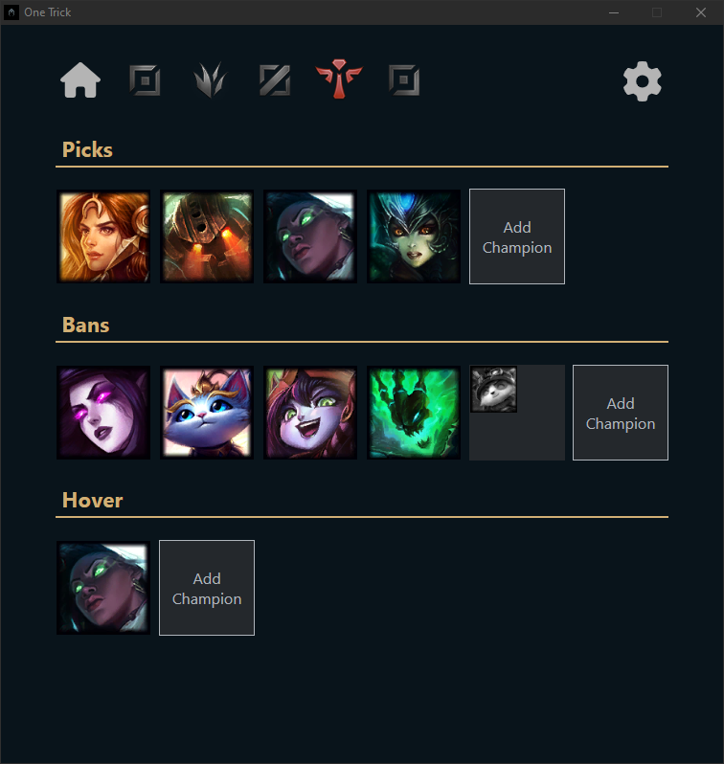
Task: Select the Yuumi cat portrait in Bans
Action: click(x=207, y=413)
